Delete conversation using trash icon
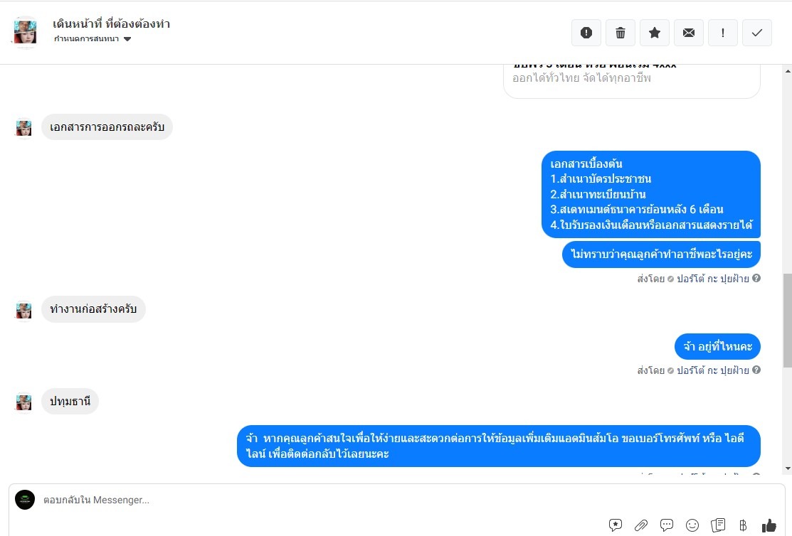Screen dimensions: 792x536 [x=621, y=33]
